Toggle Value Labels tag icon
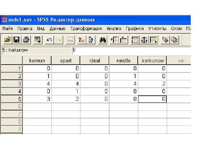The height and width of the screenshot is (149, 199). 165,40
